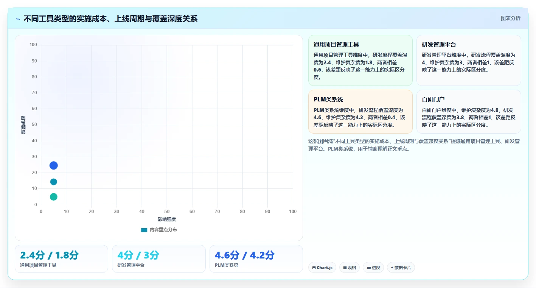Click the 研发管理平台 card description text
The image size is (536, 288).
tap(469, 62)
